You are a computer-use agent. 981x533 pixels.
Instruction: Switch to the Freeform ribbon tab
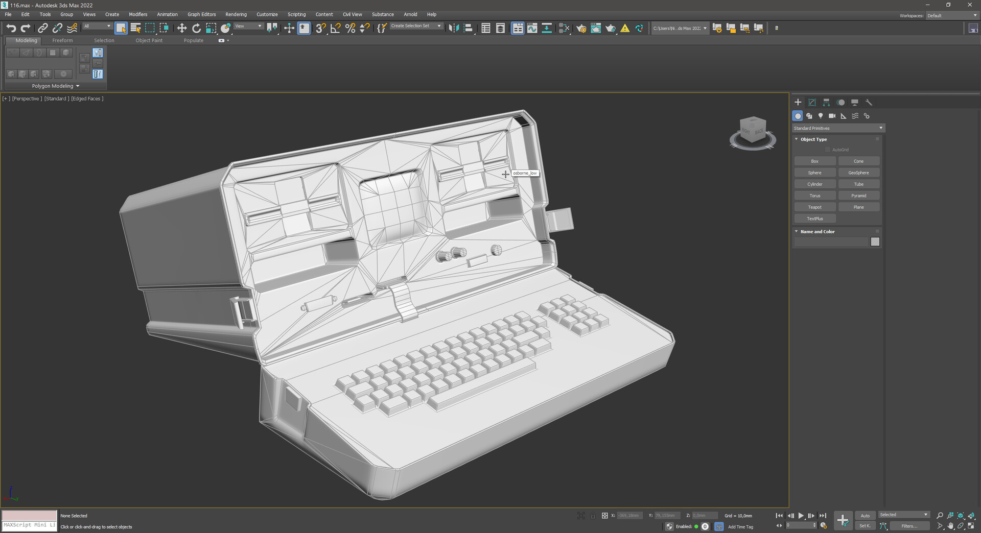[63, 40]
